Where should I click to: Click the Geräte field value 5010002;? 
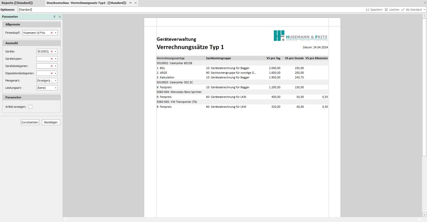[43, 51]
